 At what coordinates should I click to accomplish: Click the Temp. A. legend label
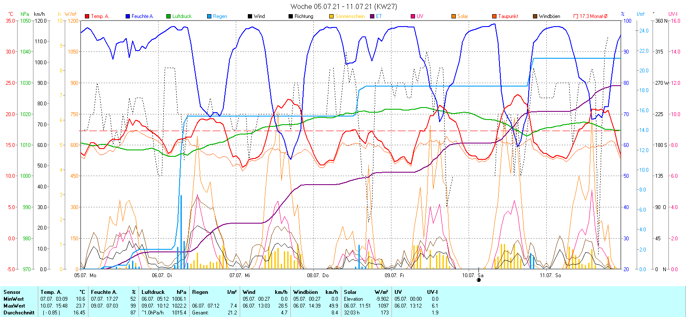tap(100, 16)
